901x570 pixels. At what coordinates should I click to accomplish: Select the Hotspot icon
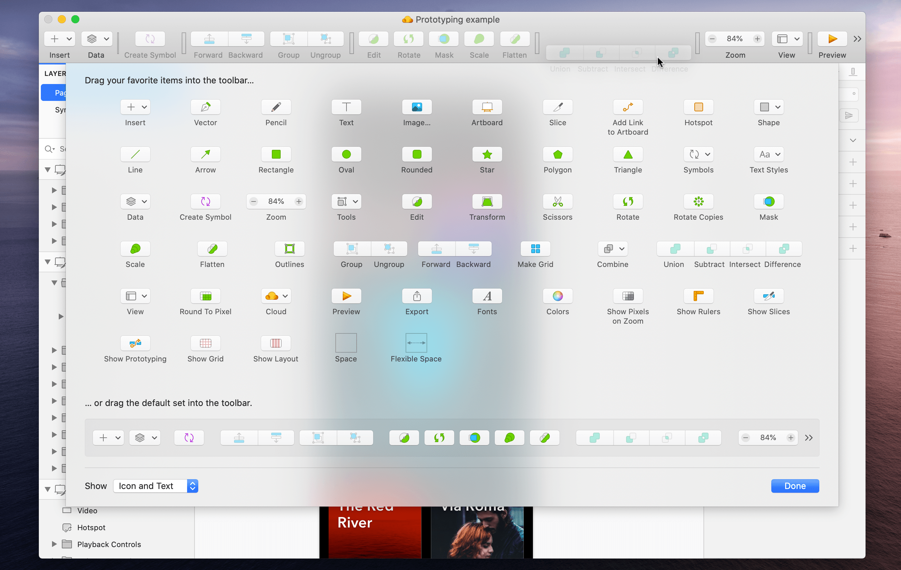tap(698, 107)
